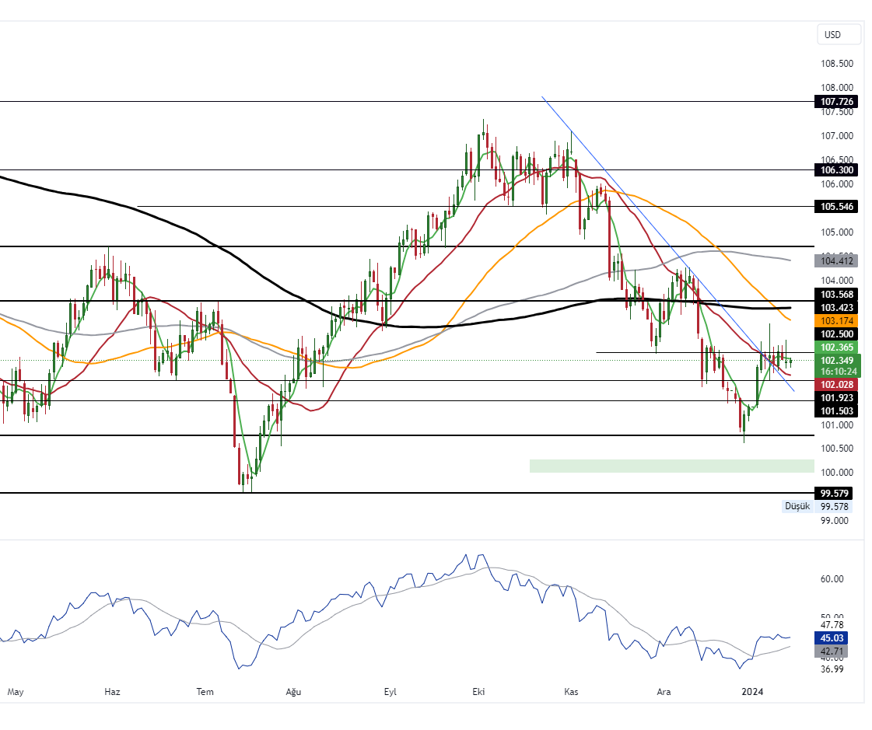Select the 106.300 price level label
Image resolution: width=872 pixels, height=730 pixels.
tap(835, 169)
